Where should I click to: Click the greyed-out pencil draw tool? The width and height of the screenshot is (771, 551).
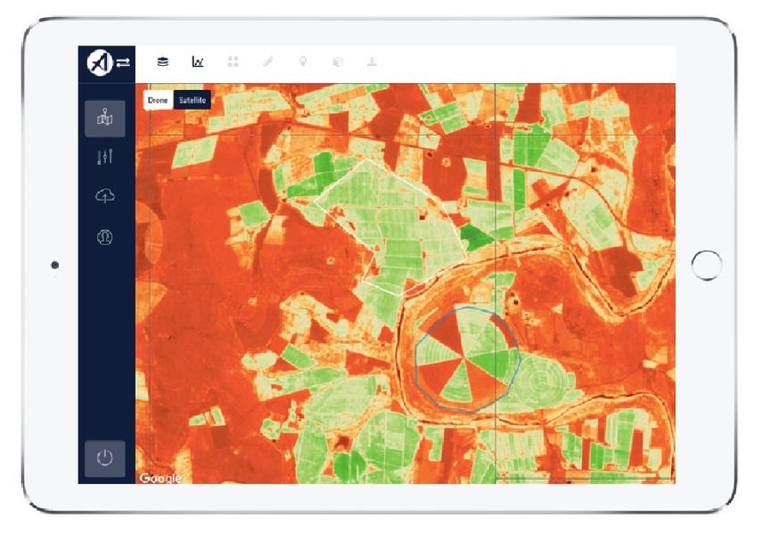tap(267, 62)
